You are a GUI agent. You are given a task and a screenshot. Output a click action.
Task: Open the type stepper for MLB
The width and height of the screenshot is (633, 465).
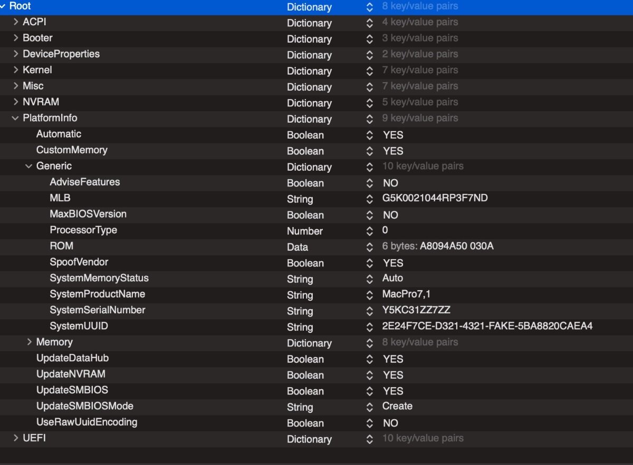(369, 199)
